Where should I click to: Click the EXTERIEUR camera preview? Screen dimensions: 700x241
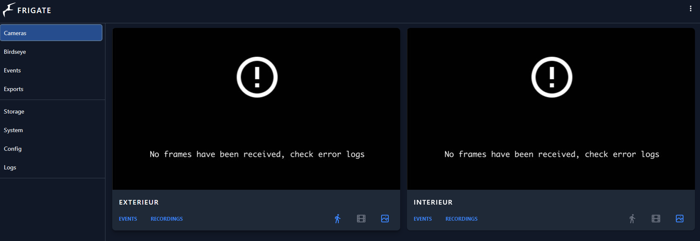[256, 109]
